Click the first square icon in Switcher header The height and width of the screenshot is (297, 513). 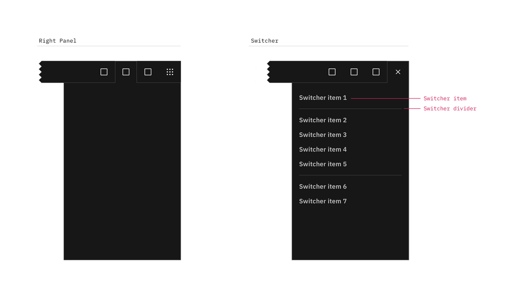coord(332,72)
